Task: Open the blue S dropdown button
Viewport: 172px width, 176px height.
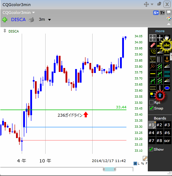Action: pos(156,13)
